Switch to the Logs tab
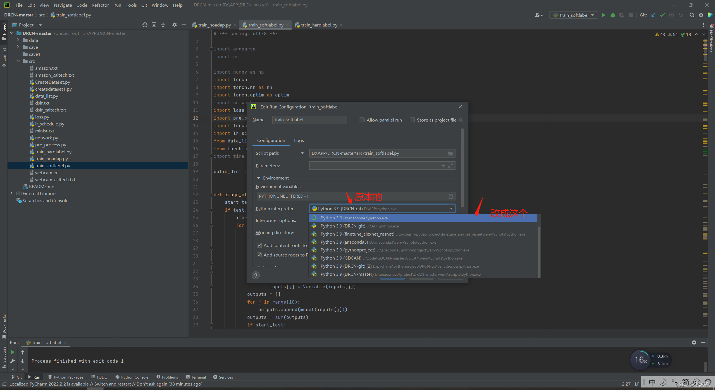715x390 pixels. 299,140
